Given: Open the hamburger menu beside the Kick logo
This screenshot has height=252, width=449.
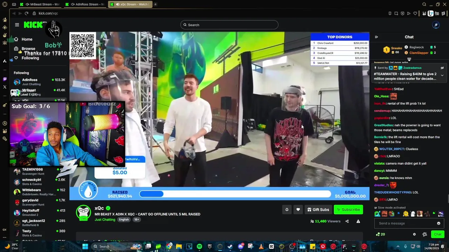Looking at the screenshot, I should 17,25.
